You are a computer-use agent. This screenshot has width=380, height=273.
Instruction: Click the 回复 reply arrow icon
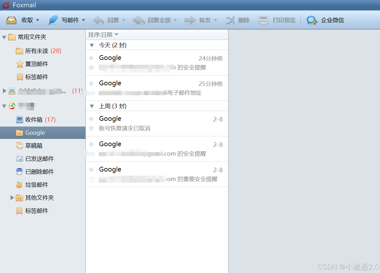coord(98,20)
